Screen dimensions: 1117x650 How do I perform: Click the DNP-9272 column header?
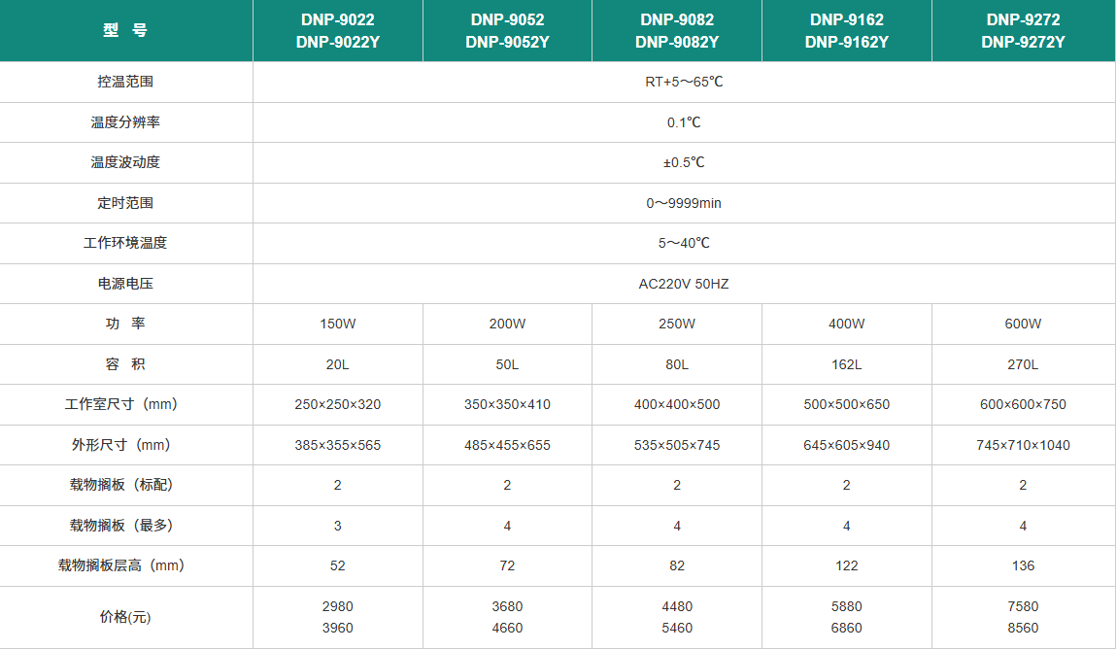point(1023,30)
